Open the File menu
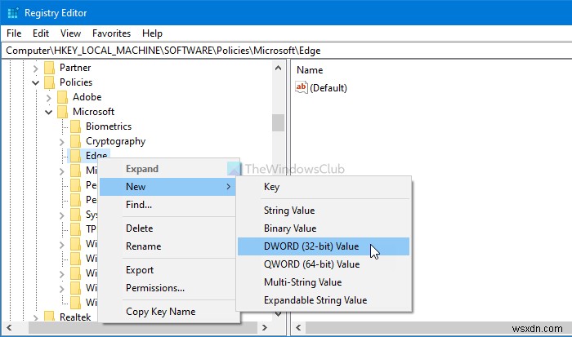Image resolution: width=572 pixels, height=337 pixels. point(14,33)
